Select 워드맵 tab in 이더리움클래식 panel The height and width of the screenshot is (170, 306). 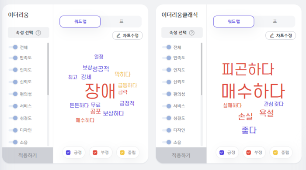pyautogui.click(x=233, y=21)
